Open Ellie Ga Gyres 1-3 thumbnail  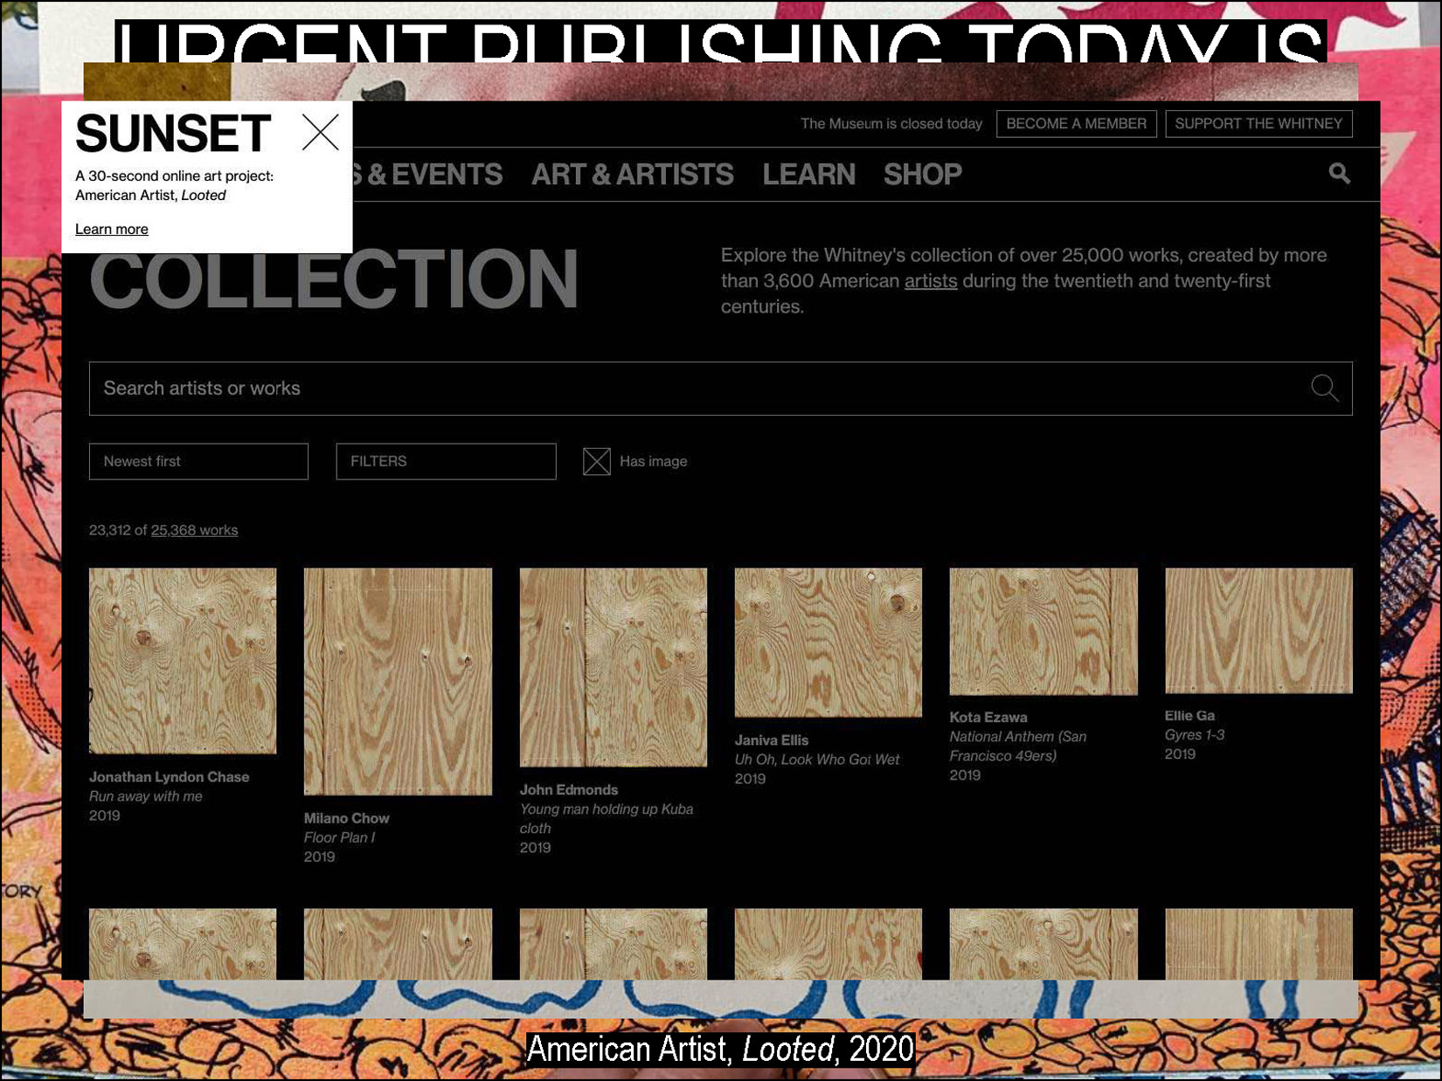tap(1258, 630)
